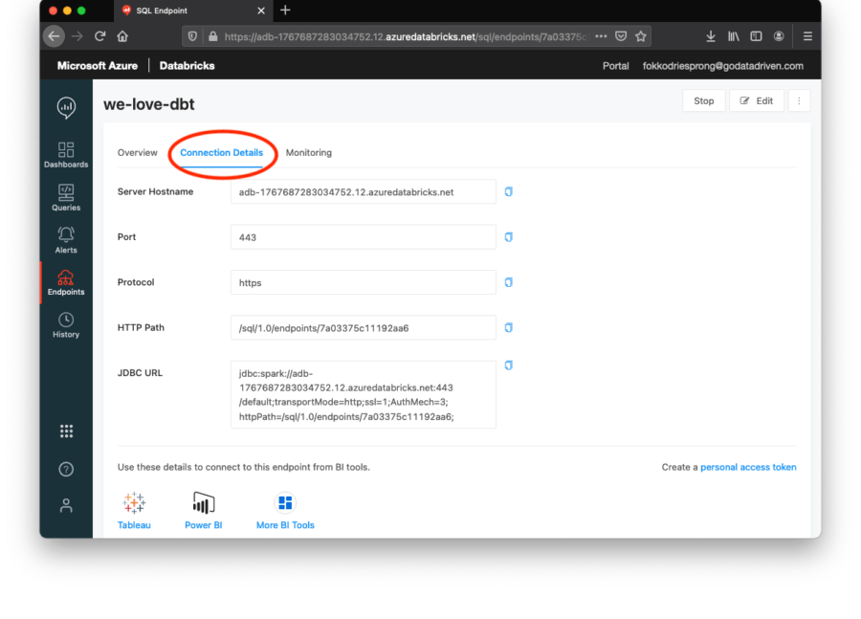Click the browser address bar URL
Screen dimensions: 861x619
click(405, 36)
